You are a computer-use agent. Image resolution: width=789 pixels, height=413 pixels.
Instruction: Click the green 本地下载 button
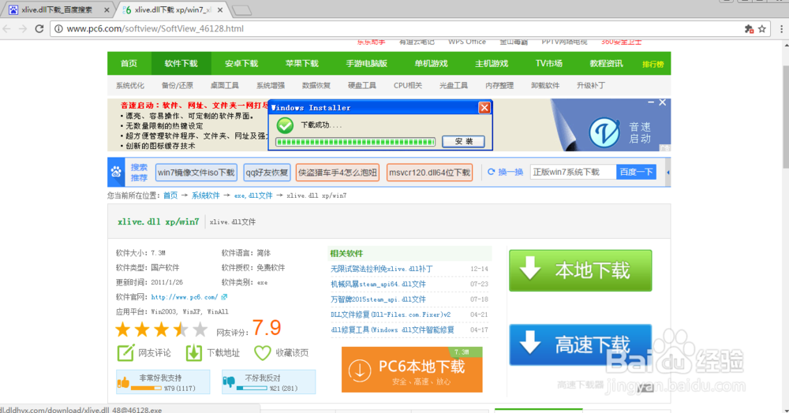580,270
